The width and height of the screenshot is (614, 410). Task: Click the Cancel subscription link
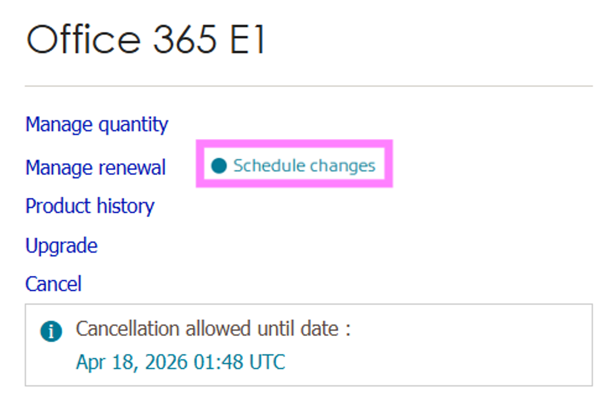coord(53,284)
